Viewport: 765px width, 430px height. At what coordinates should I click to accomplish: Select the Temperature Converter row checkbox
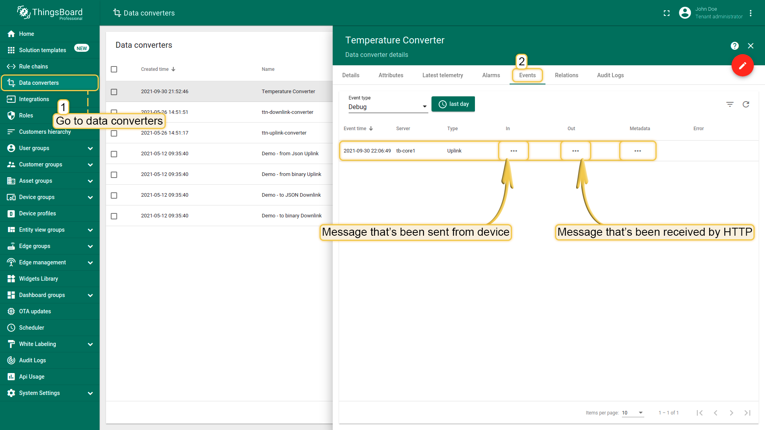tap(114, 92)
